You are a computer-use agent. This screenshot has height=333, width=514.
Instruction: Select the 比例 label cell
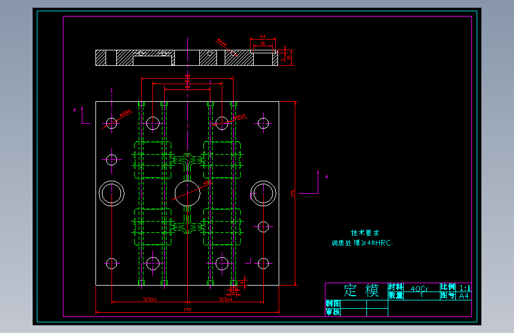(x=448, y=287)
